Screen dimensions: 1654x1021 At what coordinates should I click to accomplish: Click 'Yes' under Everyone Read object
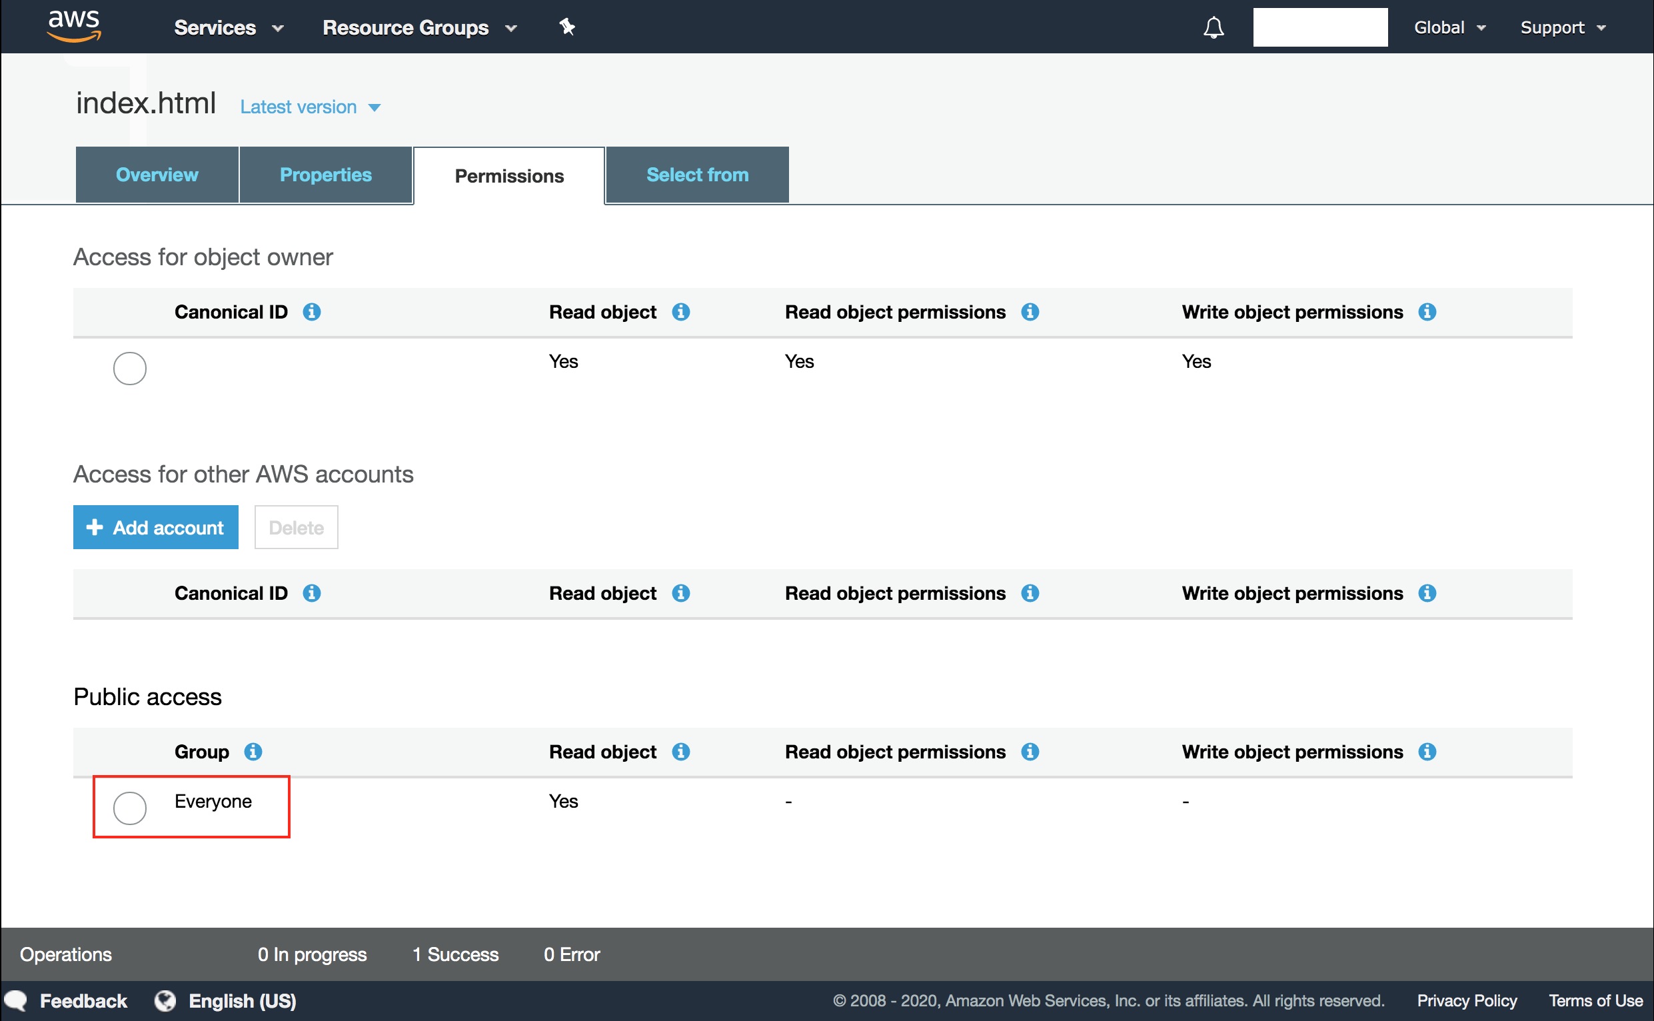[563, 802]
